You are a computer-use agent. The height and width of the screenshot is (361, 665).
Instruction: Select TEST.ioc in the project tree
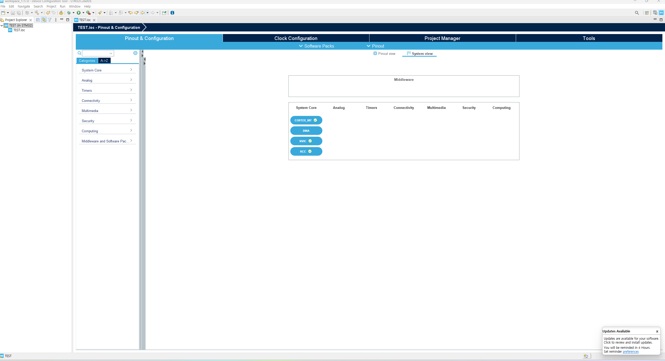[x=19, y=30]
